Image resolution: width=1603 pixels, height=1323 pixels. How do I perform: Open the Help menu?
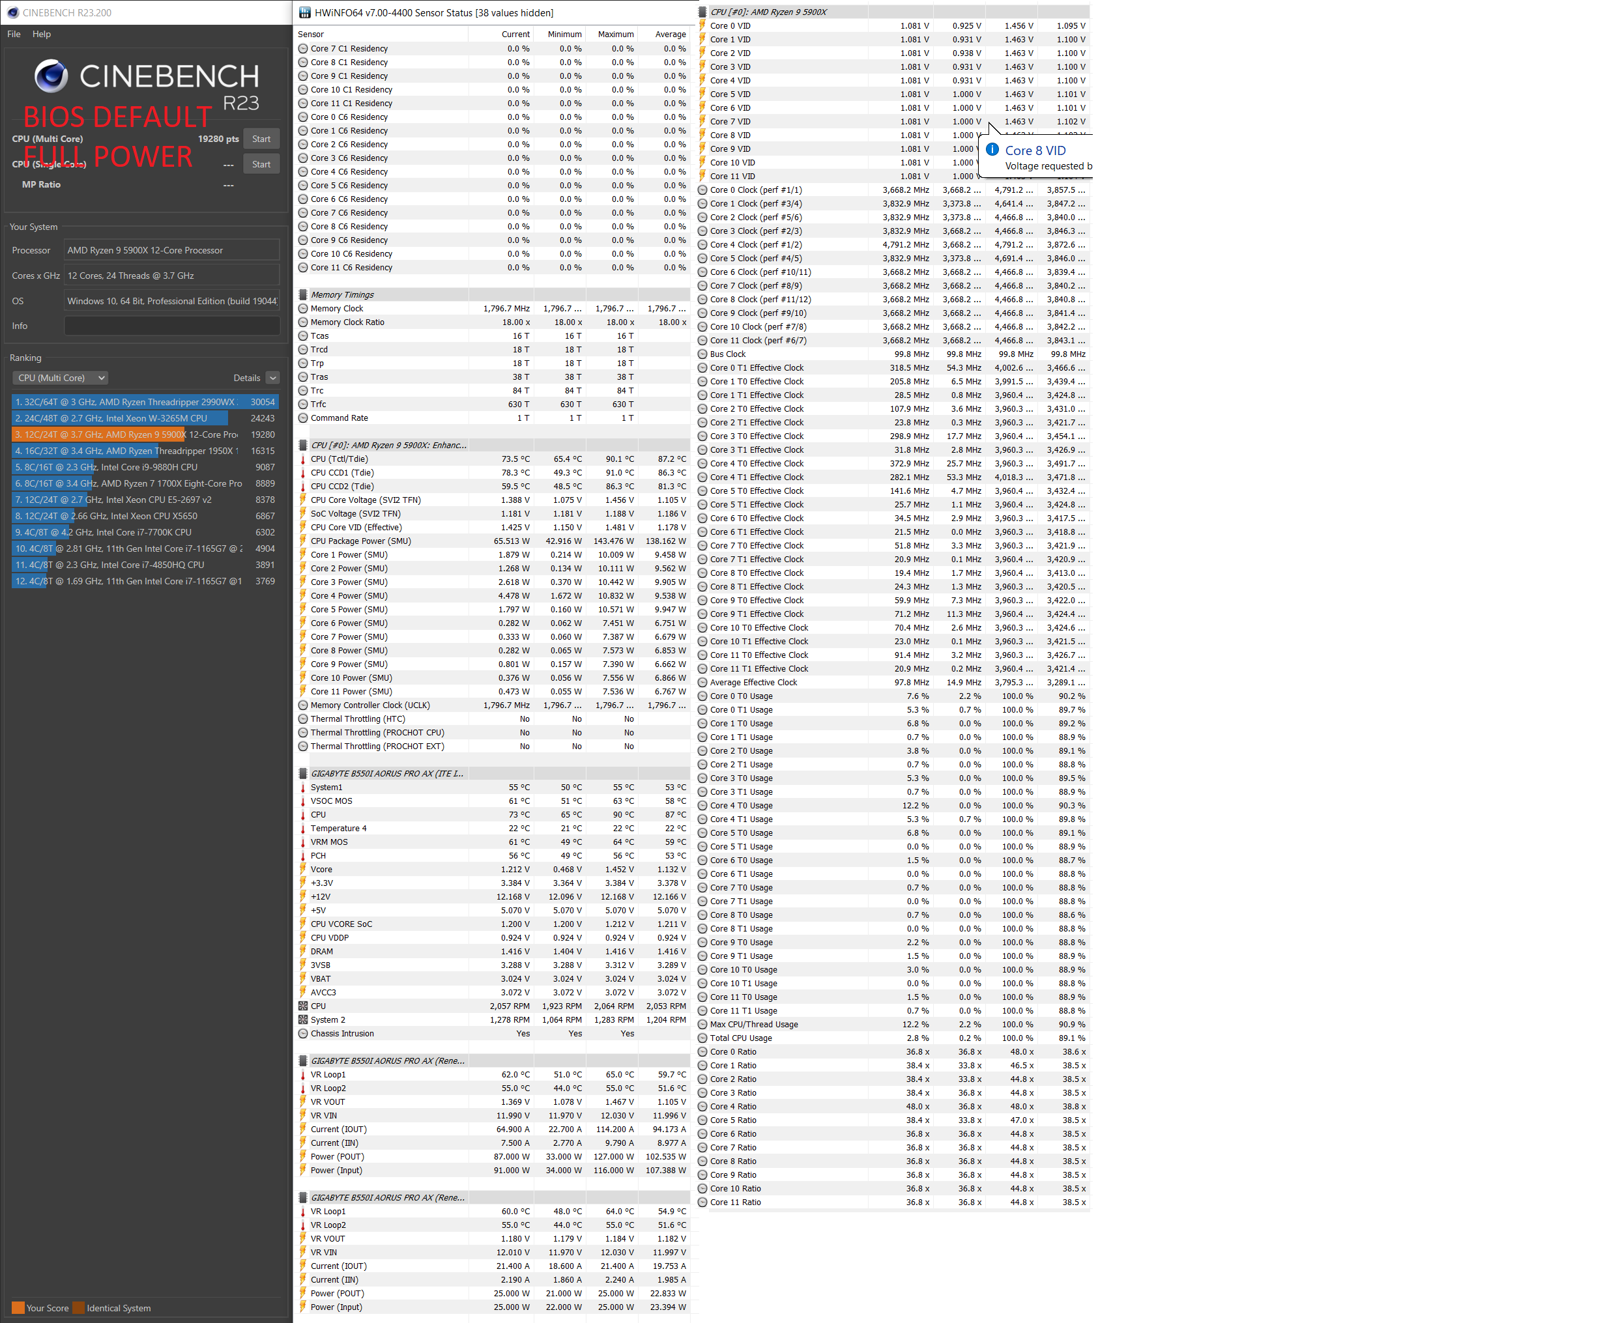click(x=41, y=35)
